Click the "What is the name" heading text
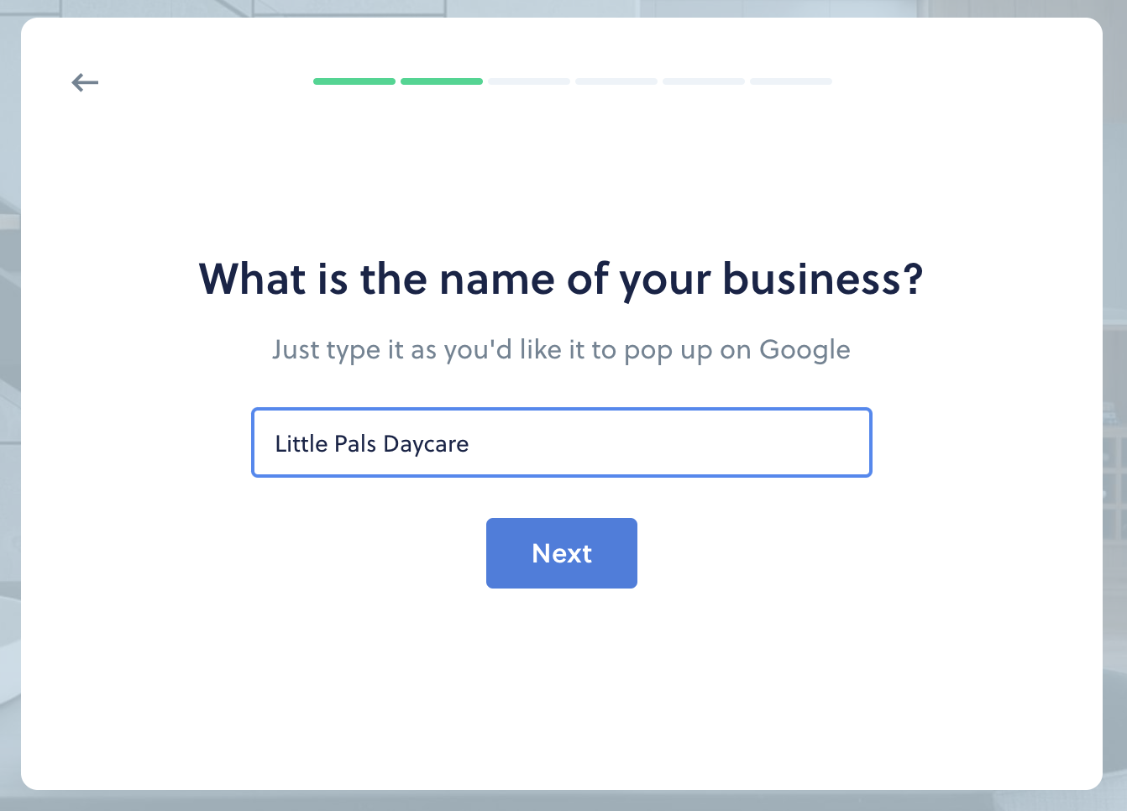 377,279
